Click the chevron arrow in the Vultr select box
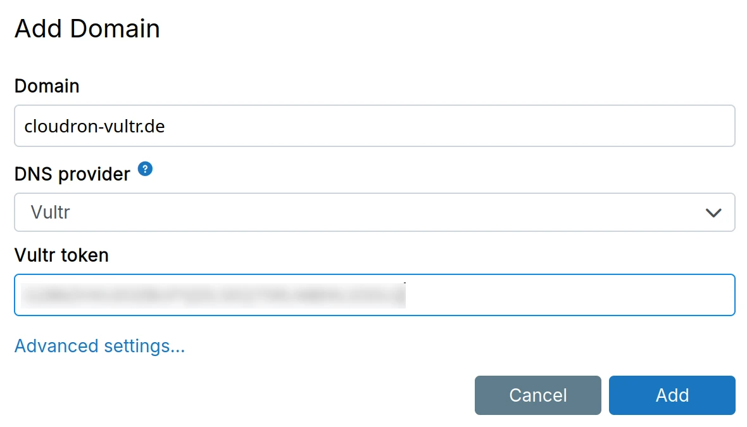This screenshot has height=427, width=747. 713,213
